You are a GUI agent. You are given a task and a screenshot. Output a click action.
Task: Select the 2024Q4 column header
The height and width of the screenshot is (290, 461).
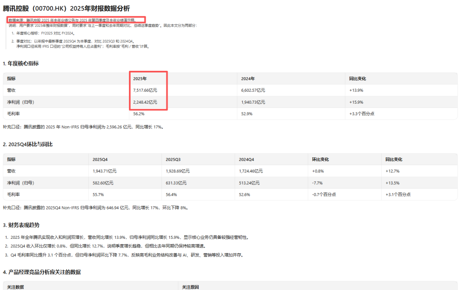[x=246, y=159]
